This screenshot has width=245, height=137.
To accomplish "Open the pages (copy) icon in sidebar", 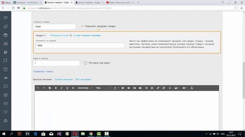I will pyautogui.click(x=6, y=27).
